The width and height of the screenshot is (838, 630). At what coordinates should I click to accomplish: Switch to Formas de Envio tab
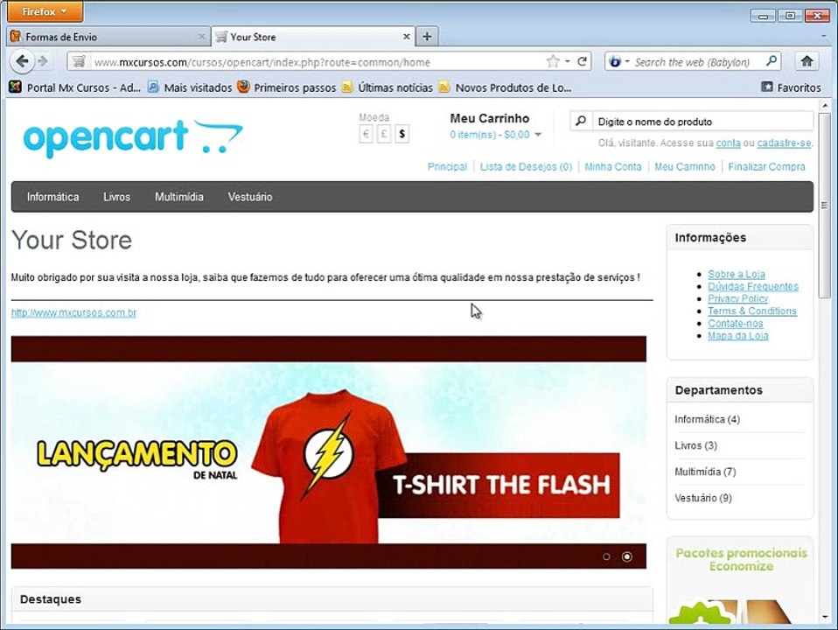point(109,37)
